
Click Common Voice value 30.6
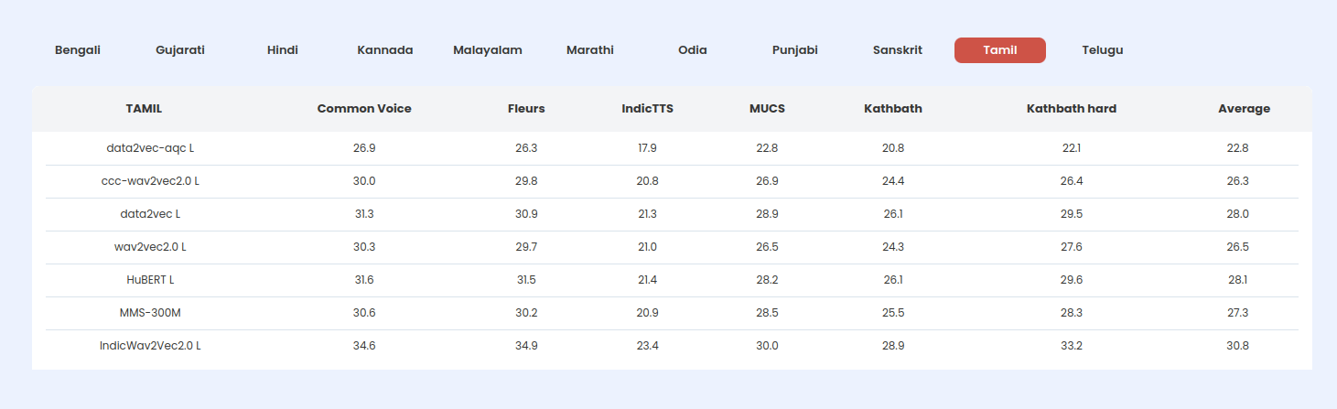coord(364,313)
